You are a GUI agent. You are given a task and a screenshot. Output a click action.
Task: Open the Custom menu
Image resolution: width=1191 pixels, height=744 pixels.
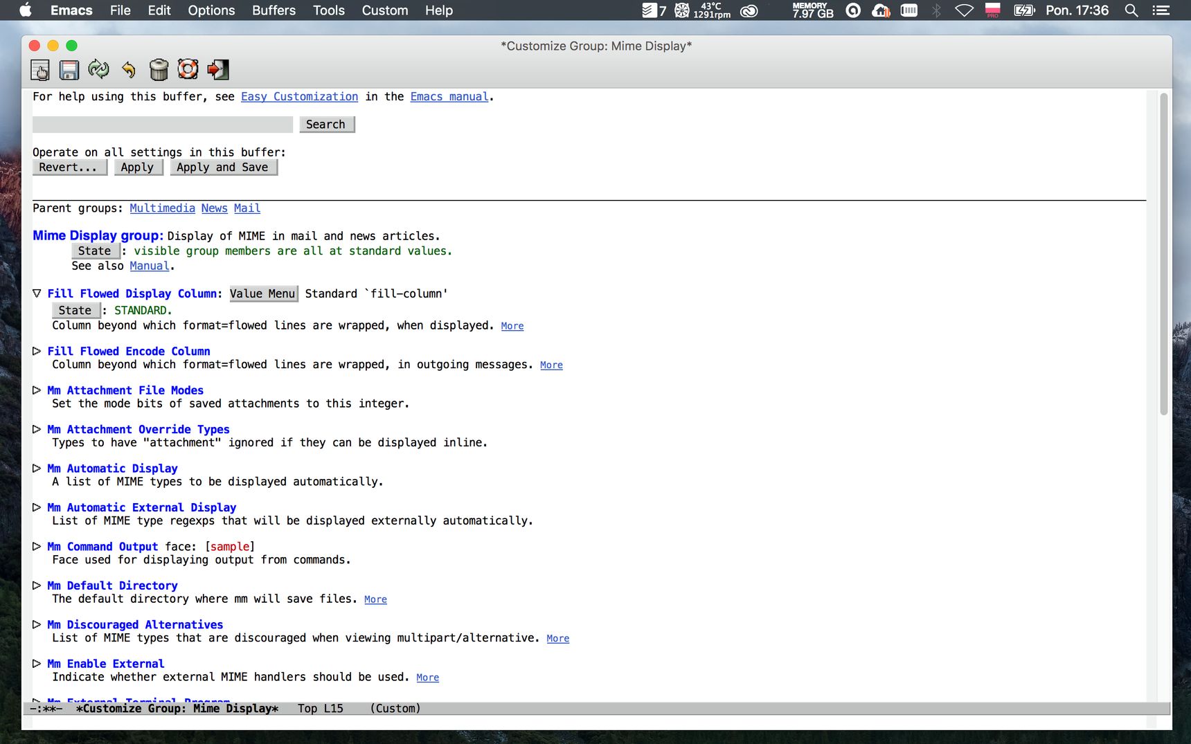(x=385, y=10)
